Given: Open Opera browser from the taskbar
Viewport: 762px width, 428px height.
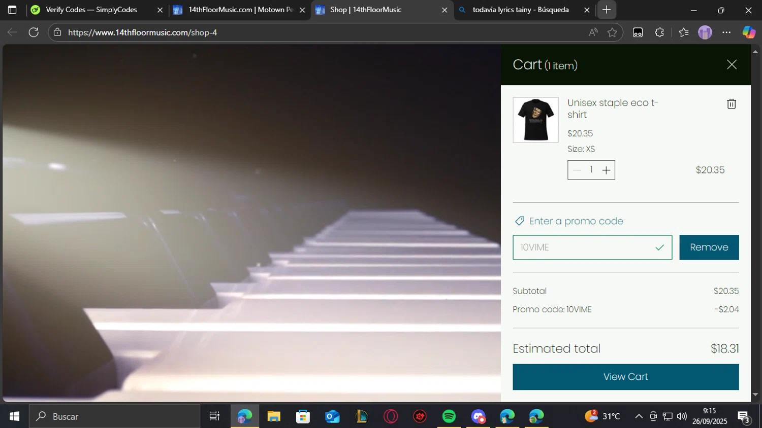Looking at the screenshot, I should click(x=391, y=416).
